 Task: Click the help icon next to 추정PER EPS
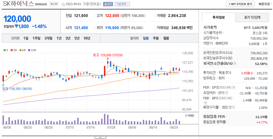point(227,93)
